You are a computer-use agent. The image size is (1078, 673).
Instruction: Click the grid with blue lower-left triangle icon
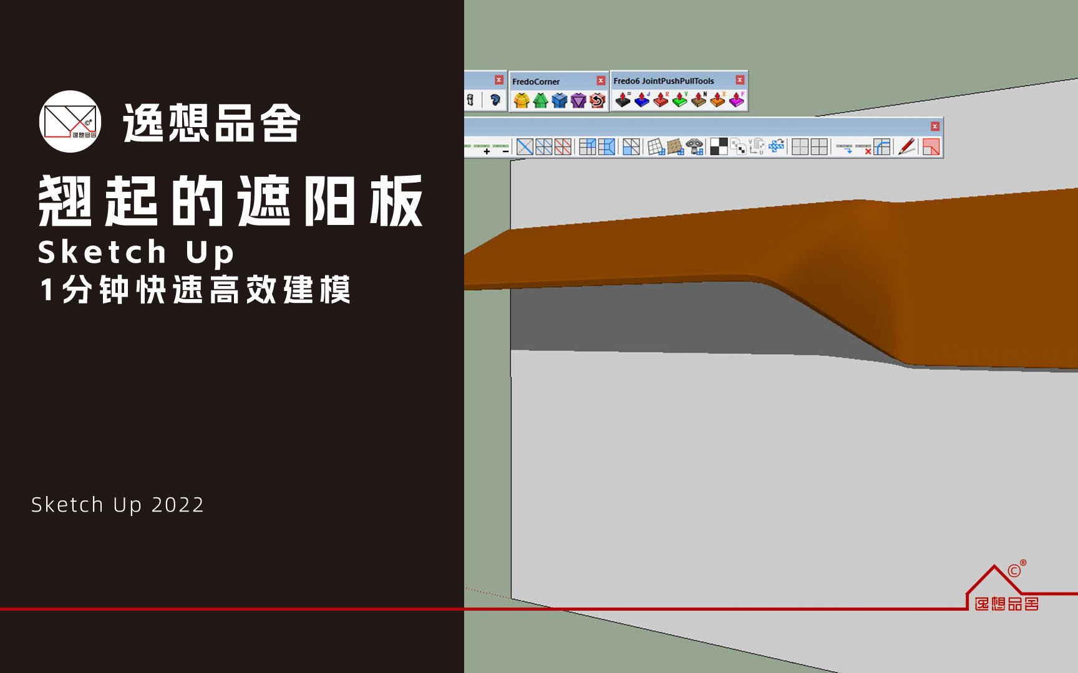[631, 147]
